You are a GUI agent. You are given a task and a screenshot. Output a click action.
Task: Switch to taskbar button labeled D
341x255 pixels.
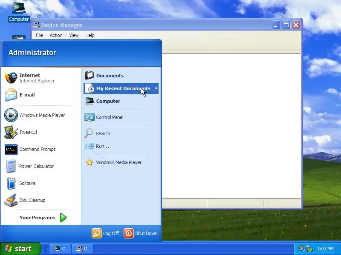82,249
